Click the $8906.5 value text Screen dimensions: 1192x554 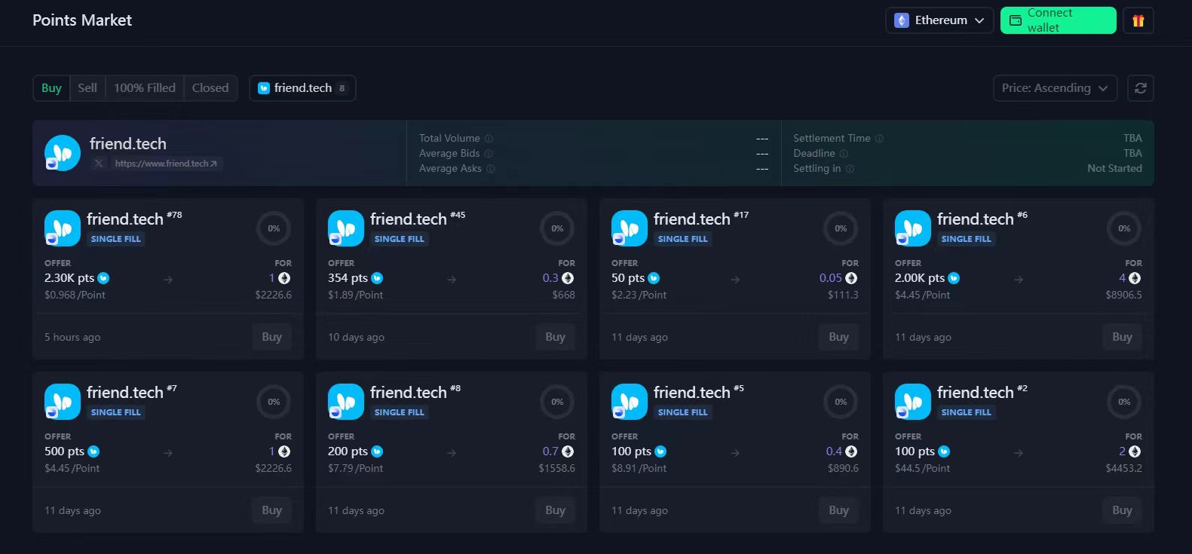[1123, 295]
